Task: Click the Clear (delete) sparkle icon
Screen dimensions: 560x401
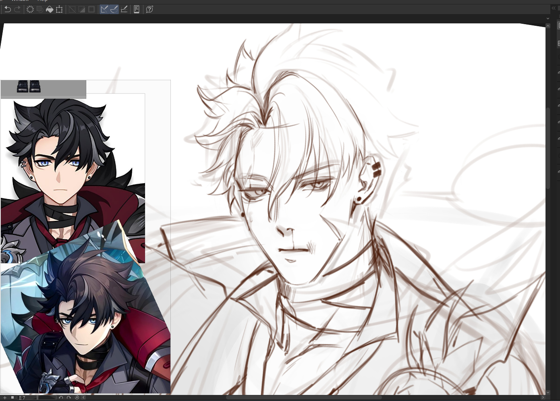Action: pyautogui.click(x=30, y=9)
